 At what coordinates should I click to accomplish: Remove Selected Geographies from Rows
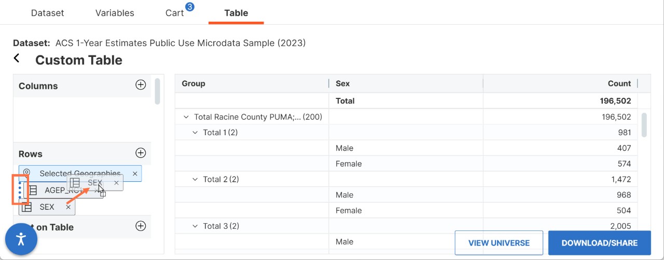coord(135,174)
